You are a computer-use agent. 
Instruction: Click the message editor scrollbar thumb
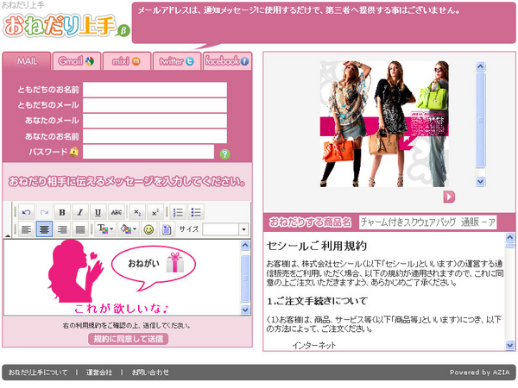click(245, 278)
